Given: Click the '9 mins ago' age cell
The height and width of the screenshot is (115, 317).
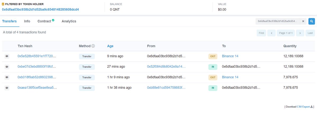Looking at the screenshot, I should point(115,56).
